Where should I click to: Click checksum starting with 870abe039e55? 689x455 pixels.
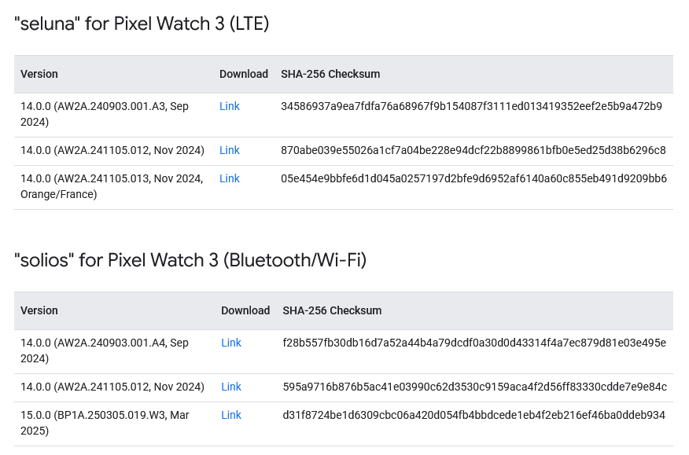(473, 150)
